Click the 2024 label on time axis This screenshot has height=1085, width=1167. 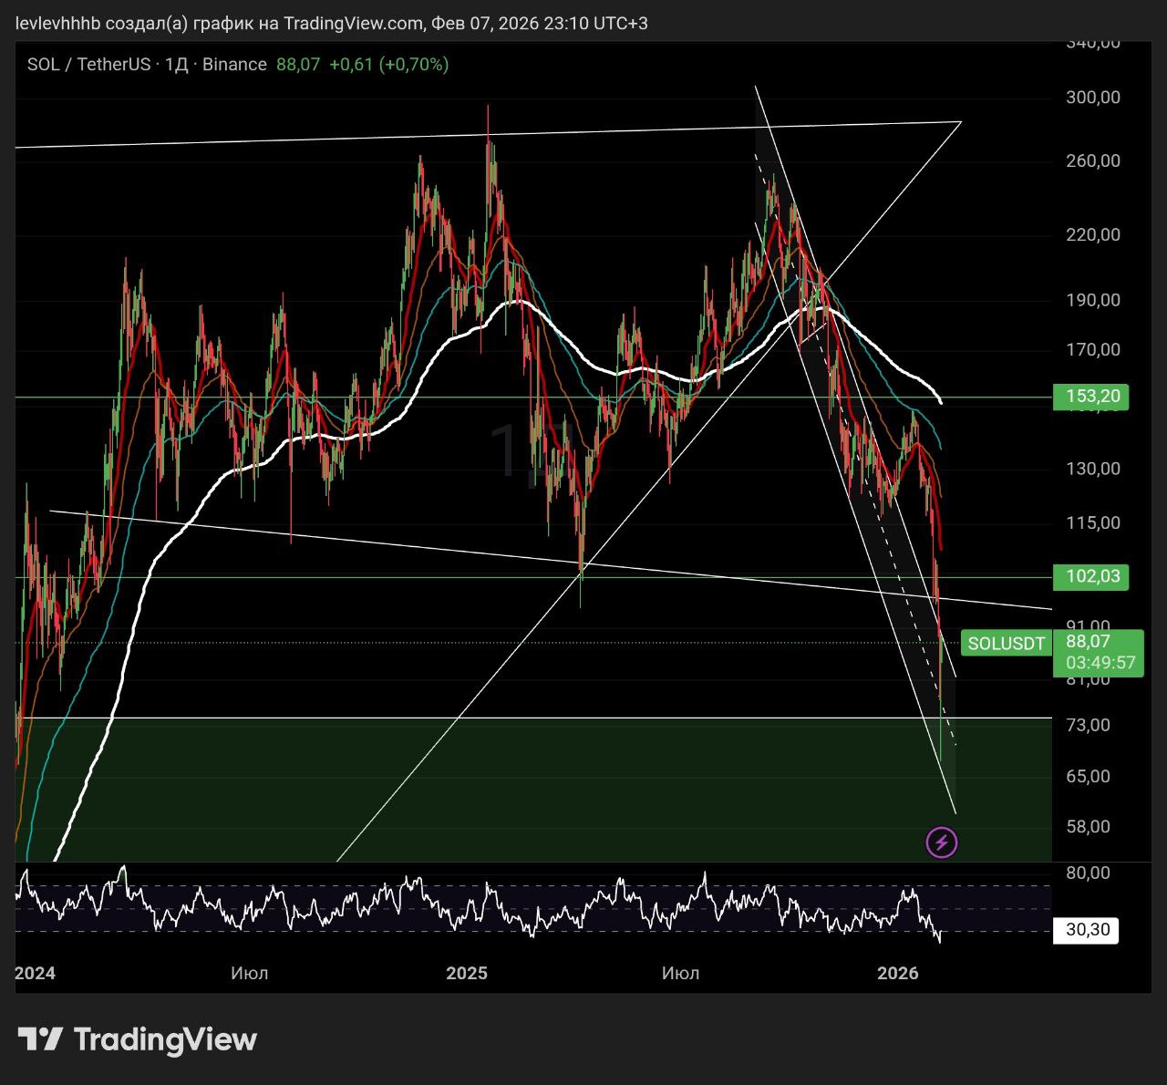click(35, 973)
